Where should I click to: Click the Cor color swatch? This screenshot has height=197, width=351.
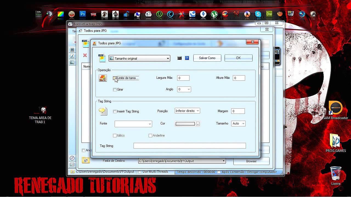[x=185, y=124]
